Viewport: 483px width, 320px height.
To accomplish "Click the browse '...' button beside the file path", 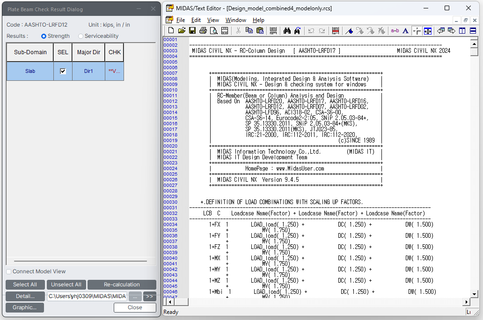I will click(135, 296).
